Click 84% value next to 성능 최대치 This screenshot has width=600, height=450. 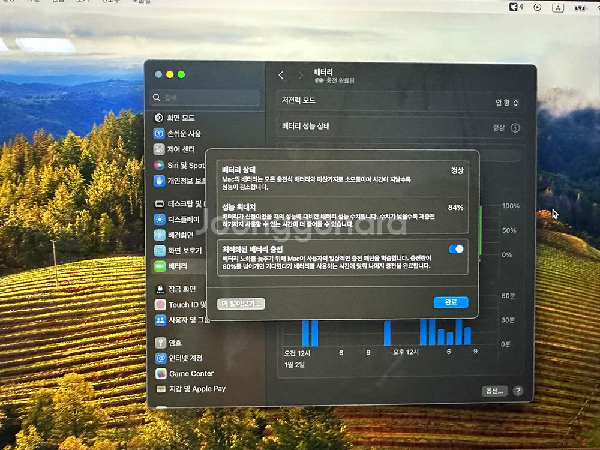tap(455, 208)
